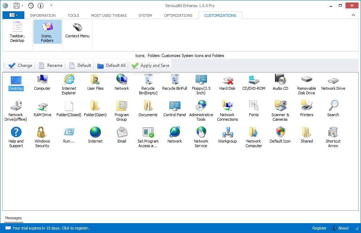
Task: Click the Default All button
Action: click(x=111, y=65)
